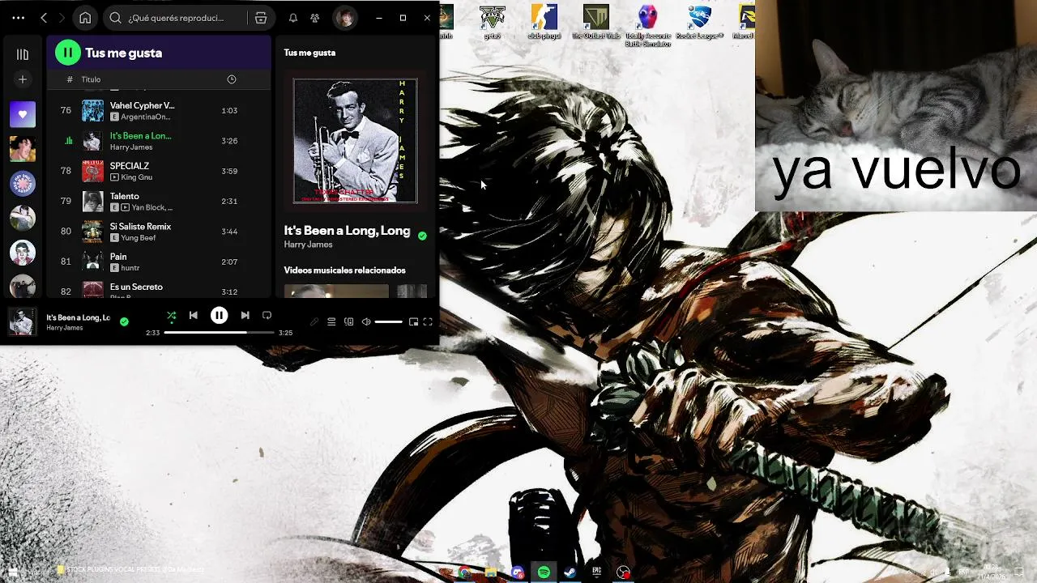Skip to the next track
Viewport: 1037px width, 583px height.
point(245,316)
